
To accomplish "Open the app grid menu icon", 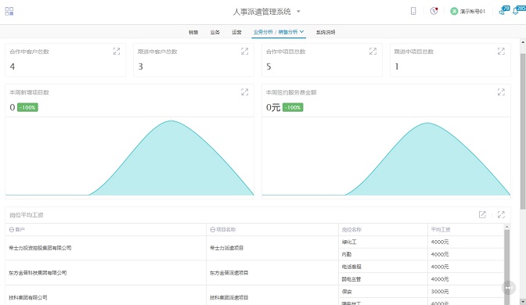I will coord(9,12).
